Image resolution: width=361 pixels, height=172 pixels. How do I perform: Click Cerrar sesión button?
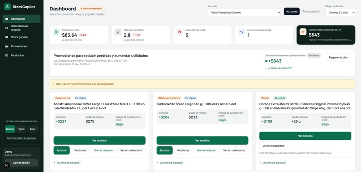(21, 163)
